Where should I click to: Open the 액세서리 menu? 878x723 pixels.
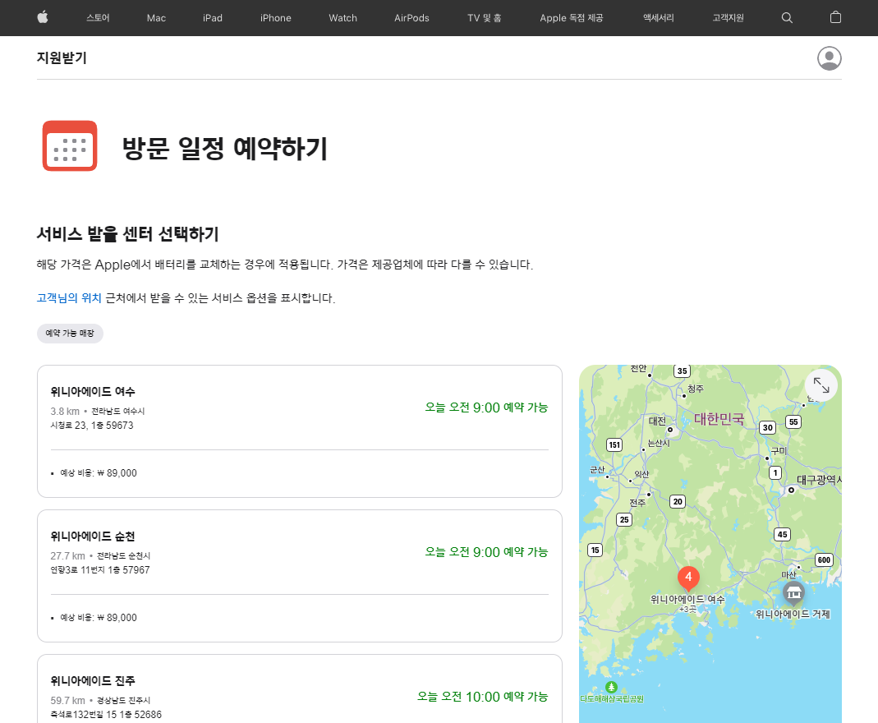pos(659,18)
